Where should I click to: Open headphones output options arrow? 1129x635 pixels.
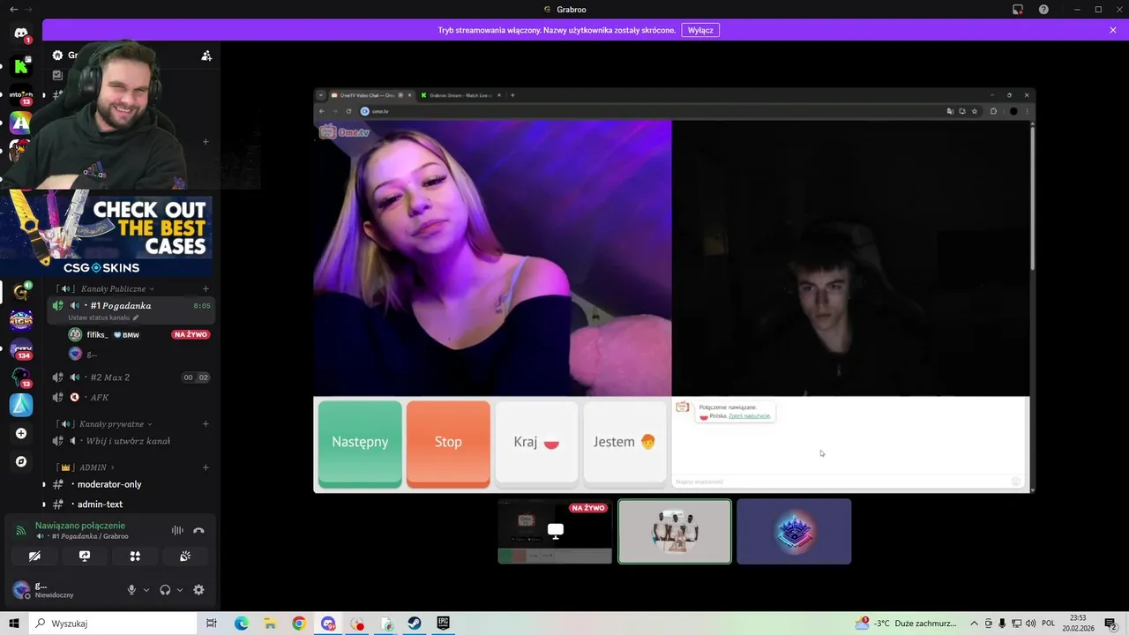click(180, 590)
